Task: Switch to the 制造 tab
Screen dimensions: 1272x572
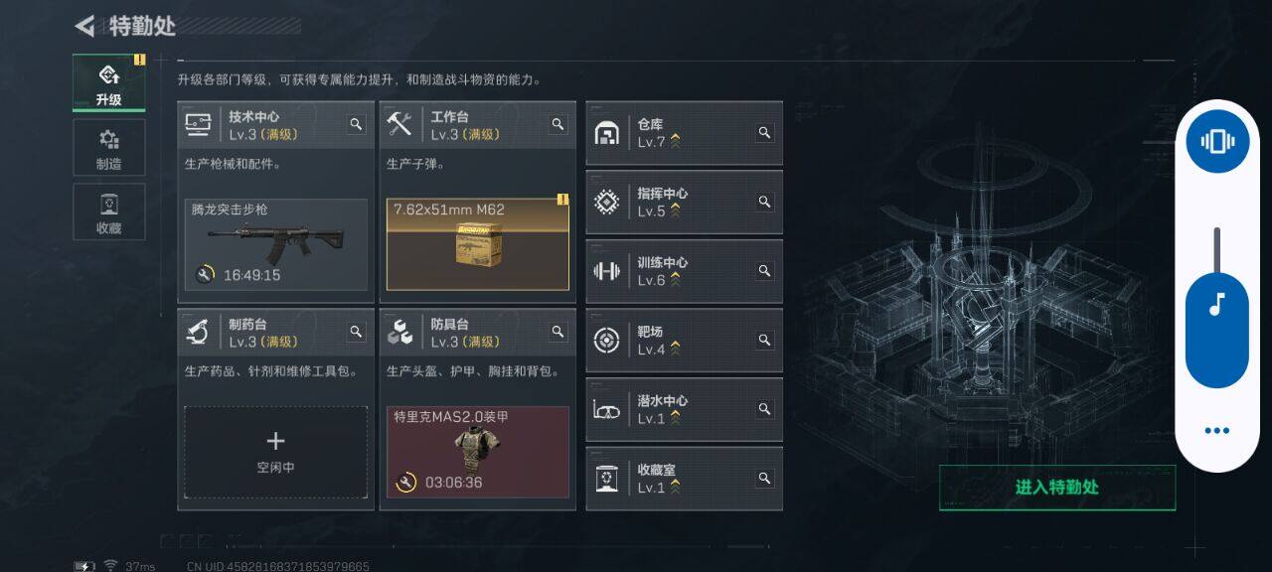Action: click(x=109, y=148)
